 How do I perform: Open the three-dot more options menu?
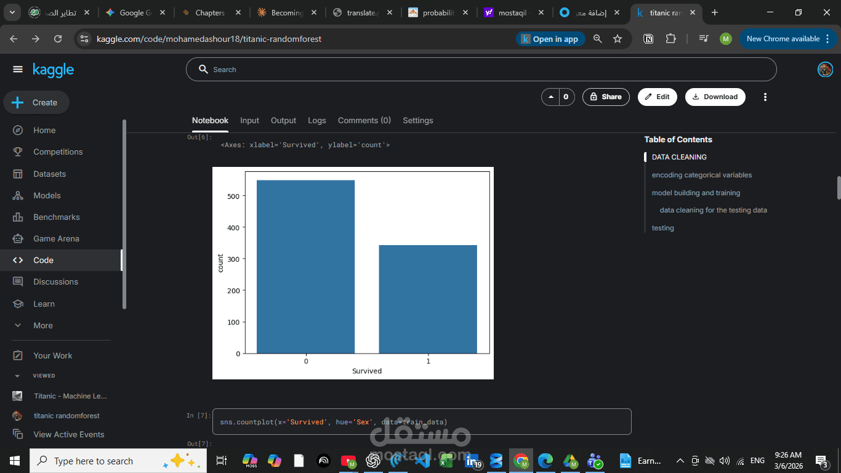tap(765, 97)
